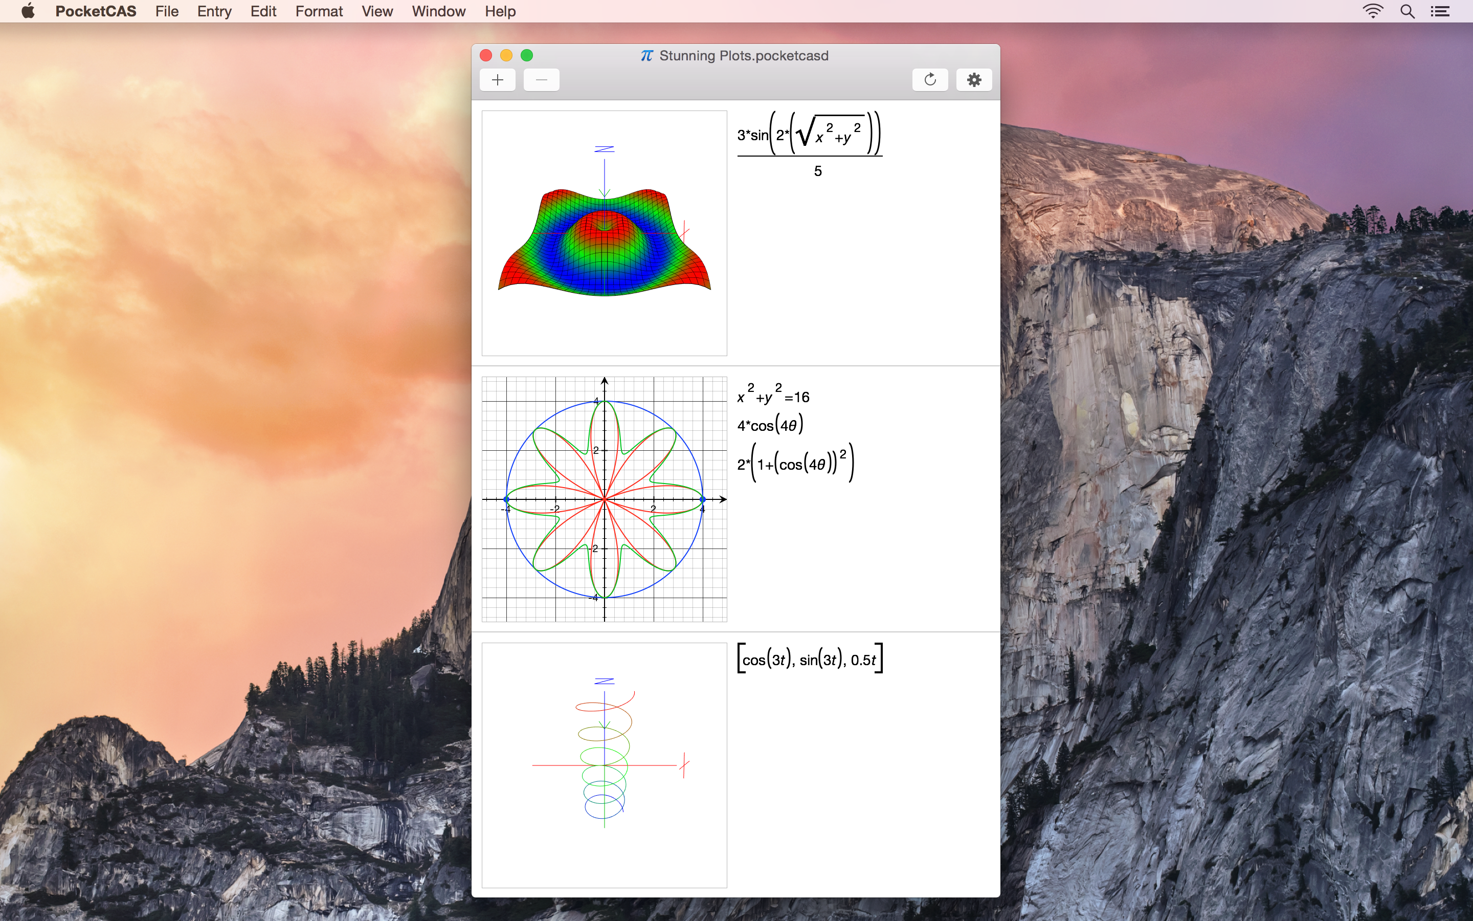1473x921 pixels.
Task: Click the refresh recalculate button
Action: click(929, 80)
